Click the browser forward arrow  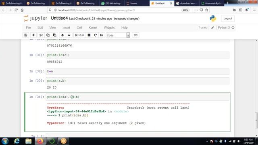click(x=10, y=10)
